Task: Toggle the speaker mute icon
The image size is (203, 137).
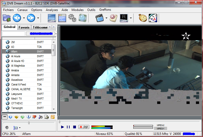Action: click(7, 128)
